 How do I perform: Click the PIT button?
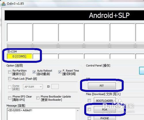click(x=102, y=86)
